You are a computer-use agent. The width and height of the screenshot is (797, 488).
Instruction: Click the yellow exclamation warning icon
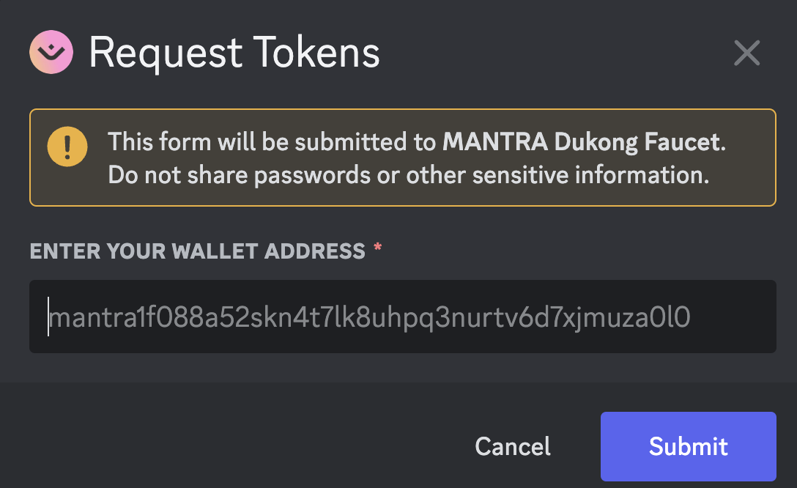(x=67, y=147)
